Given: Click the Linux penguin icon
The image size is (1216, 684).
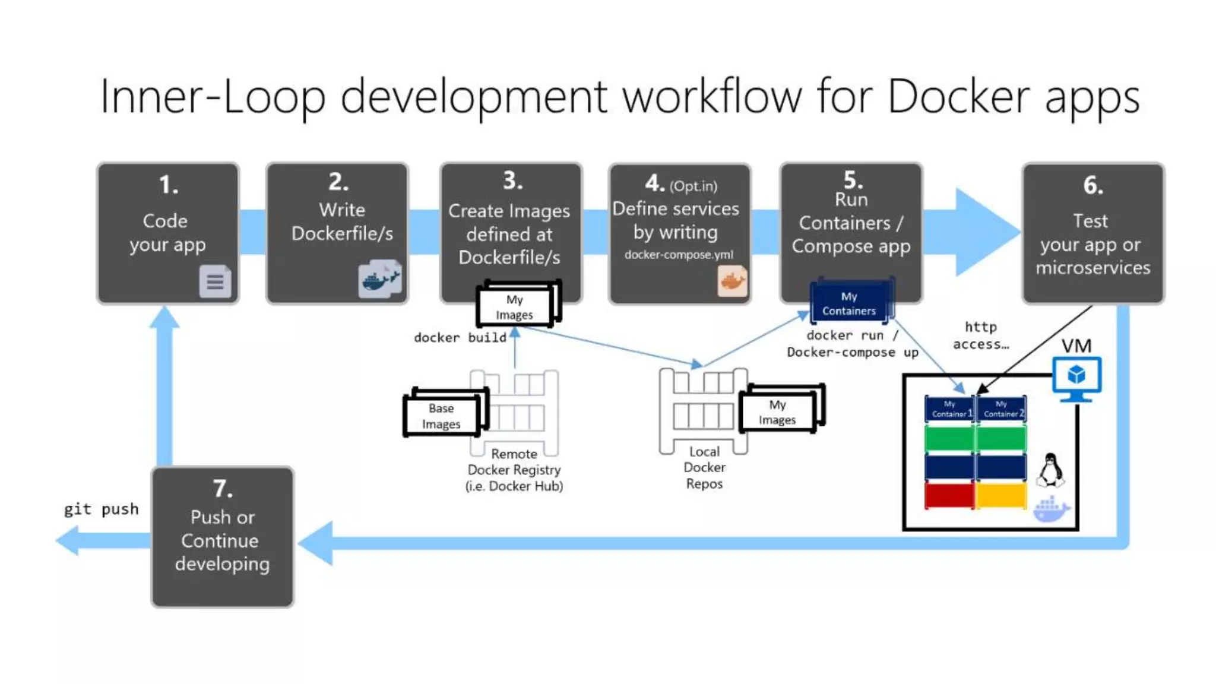Looking at the screenshot, I should (1050, 470).
